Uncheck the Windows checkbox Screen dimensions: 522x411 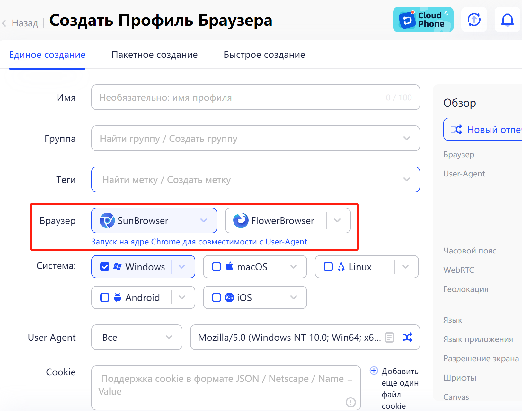coord(105,267)
